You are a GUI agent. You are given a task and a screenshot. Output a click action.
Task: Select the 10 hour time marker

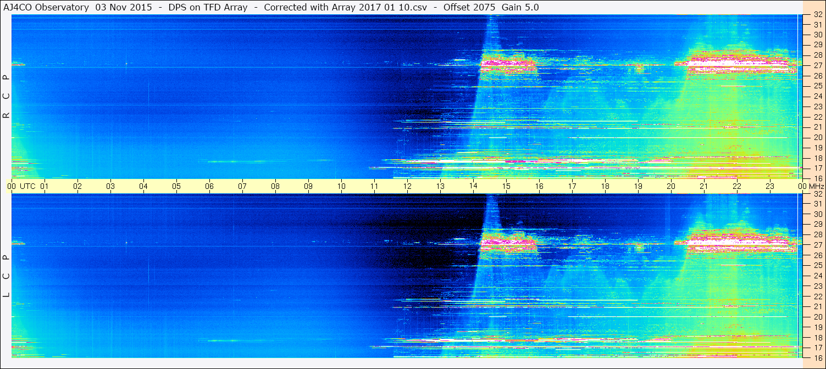click(x=341, y=186)
